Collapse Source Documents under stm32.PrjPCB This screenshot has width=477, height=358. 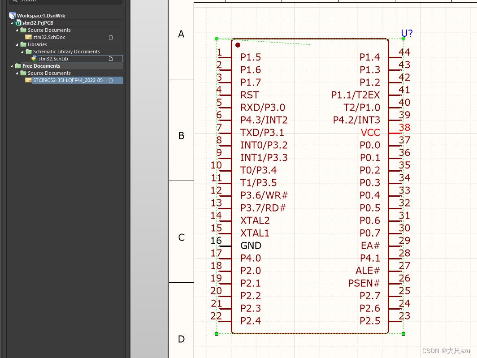[17, 30]
